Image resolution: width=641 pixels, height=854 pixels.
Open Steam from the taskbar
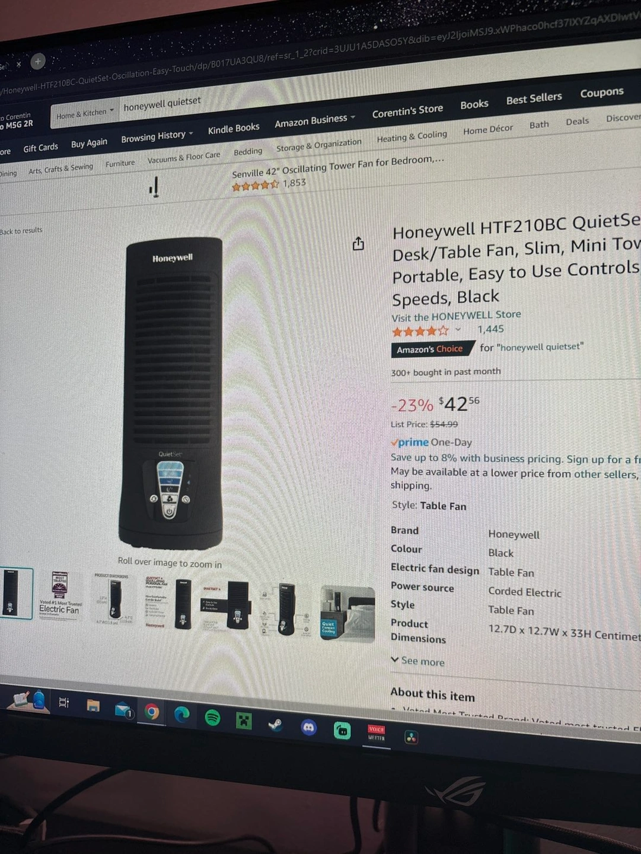[276, 724]
